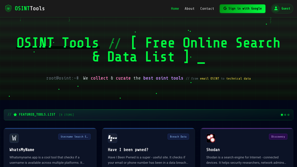Select the third carousel dot indicator

pos(288,115)
